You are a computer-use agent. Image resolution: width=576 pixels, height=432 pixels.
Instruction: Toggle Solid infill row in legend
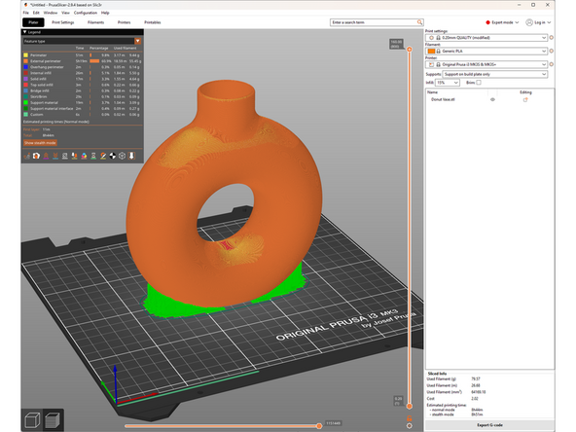(83, 79)
